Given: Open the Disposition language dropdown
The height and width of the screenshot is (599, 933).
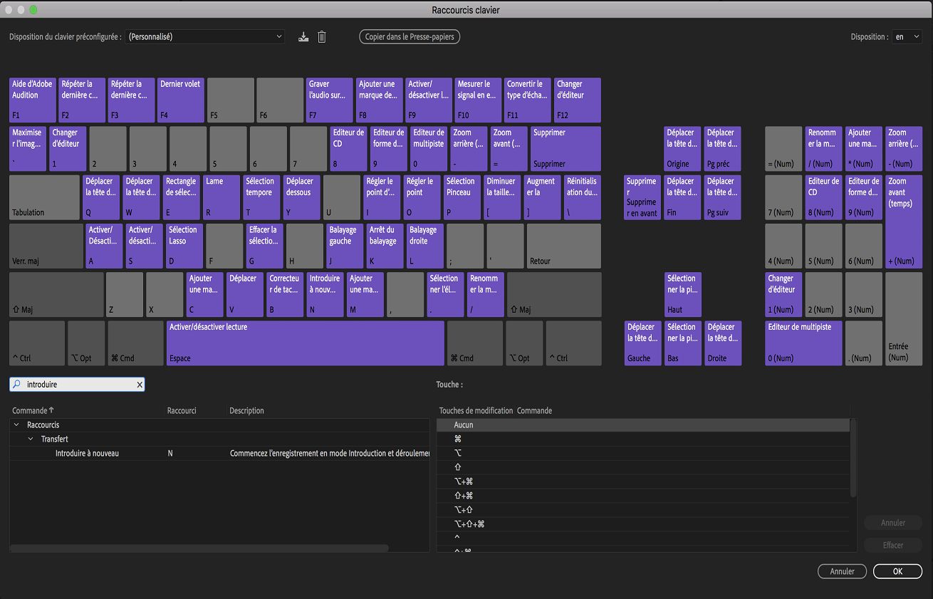Looking at the screenshot, I should [907, 36].
